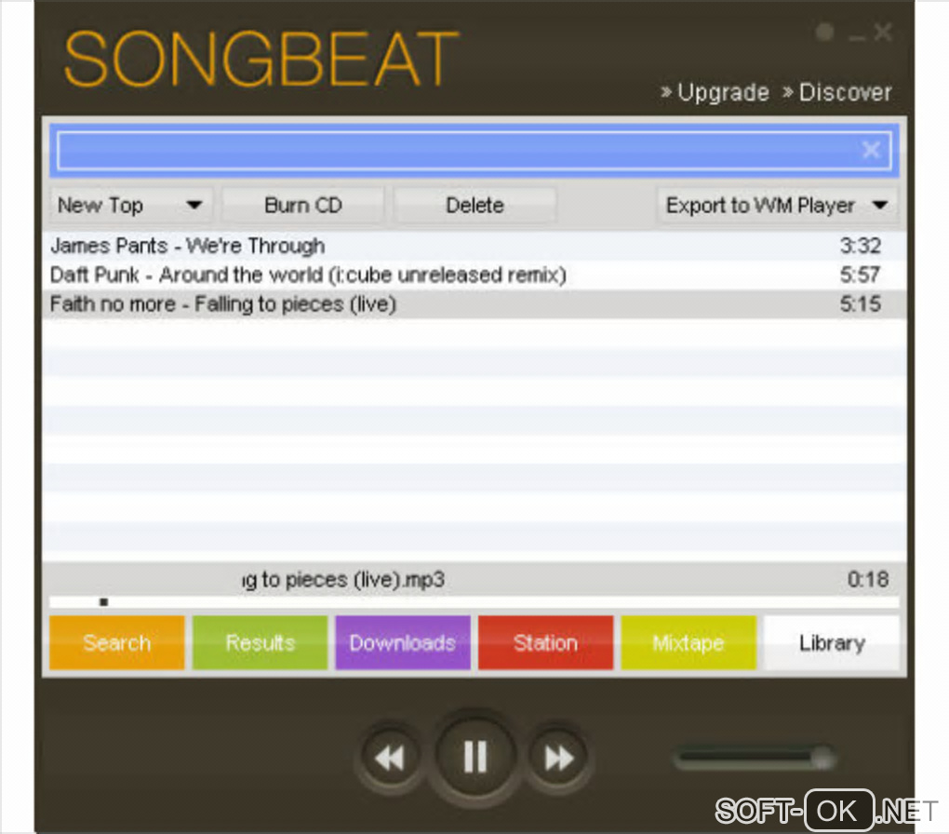Minimize the Songbeat window
The height and width of the screenshot is (834, 949).
(856, 37)
